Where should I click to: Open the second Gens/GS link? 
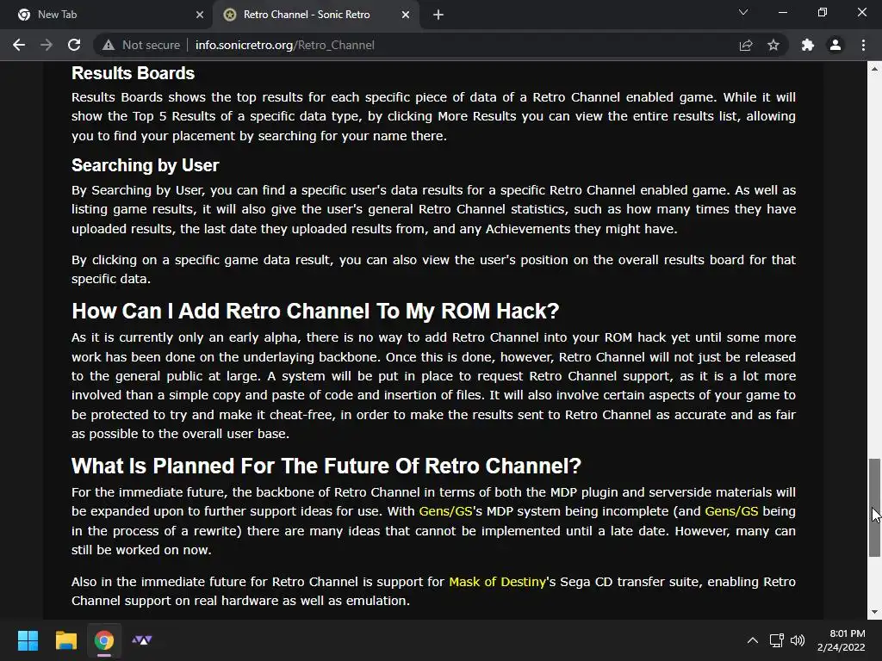[x=731, y=511]
